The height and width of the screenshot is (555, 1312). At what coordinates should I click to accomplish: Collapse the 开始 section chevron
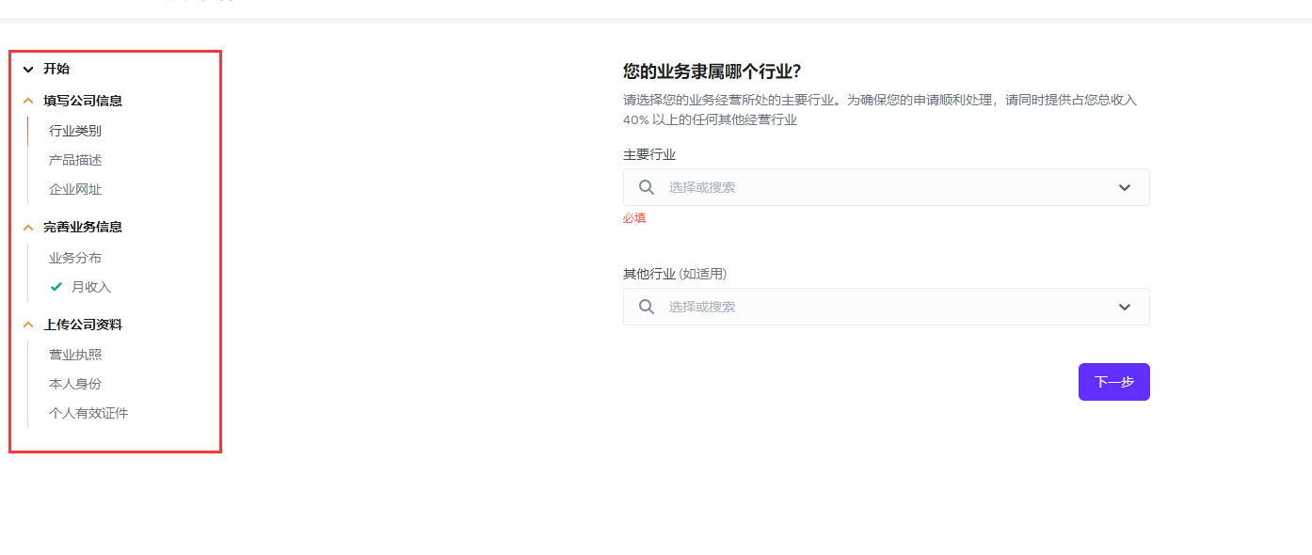28,70
